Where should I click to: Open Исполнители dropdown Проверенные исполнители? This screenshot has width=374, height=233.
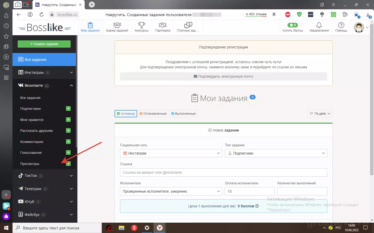[x=171, y=191]
